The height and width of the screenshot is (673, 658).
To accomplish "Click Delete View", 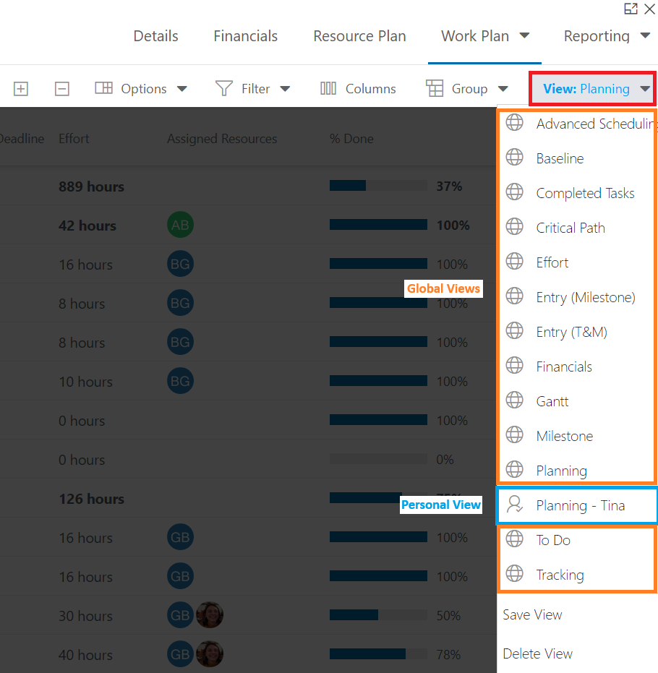I will 537,653.
